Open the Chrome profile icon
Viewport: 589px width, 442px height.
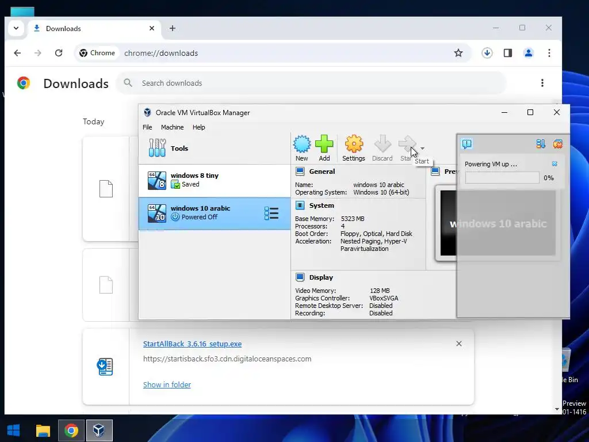pyautogui.click(x=529, y=53)
